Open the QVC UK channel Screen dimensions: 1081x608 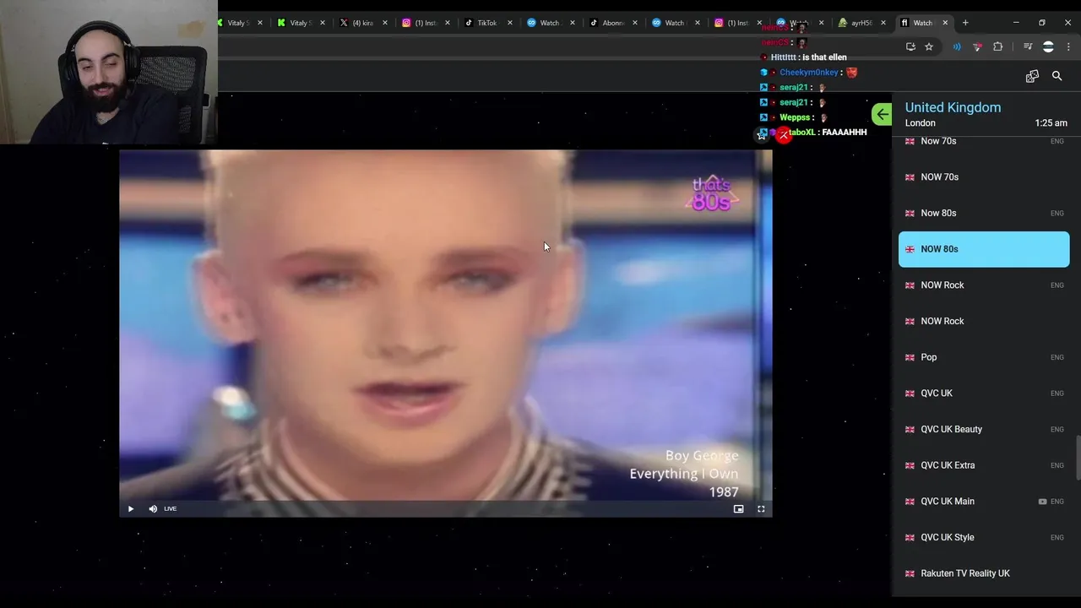(984, 394)
